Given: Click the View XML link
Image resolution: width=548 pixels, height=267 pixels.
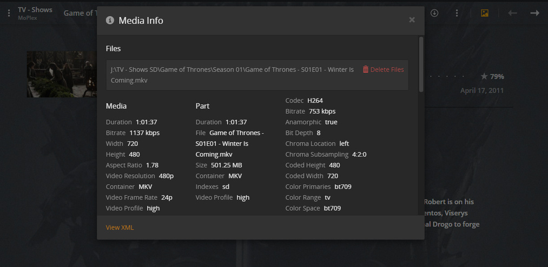Looking at the screenshot, I should (x=120, y=228).
